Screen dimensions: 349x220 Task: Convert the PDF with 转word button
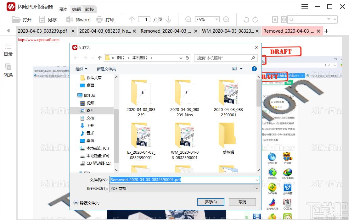[78, 19]
